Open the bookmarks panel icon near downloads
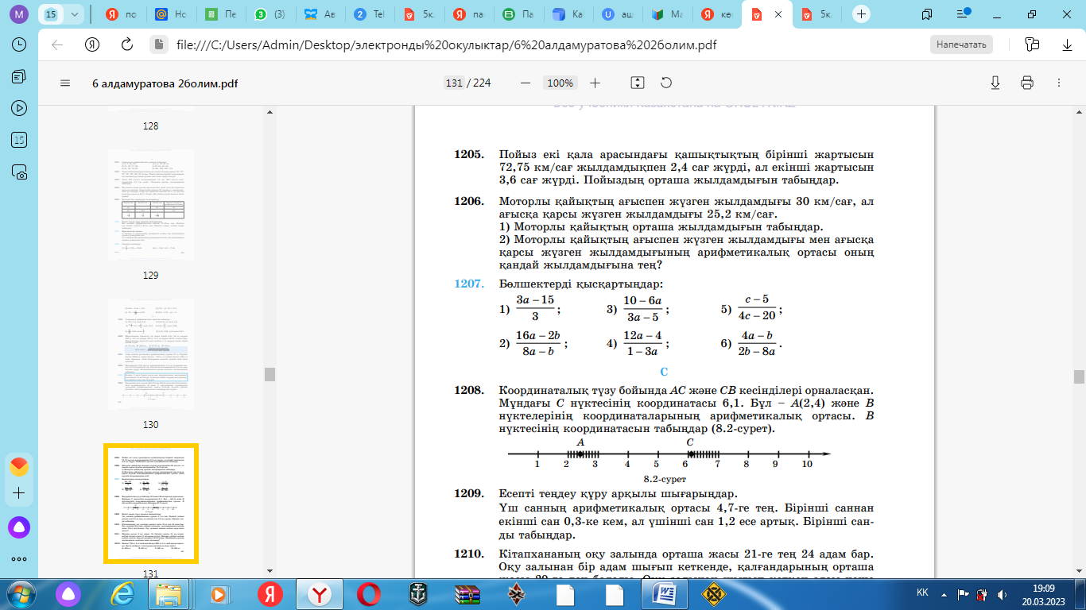1086x610 pixels. point(1032,44)
